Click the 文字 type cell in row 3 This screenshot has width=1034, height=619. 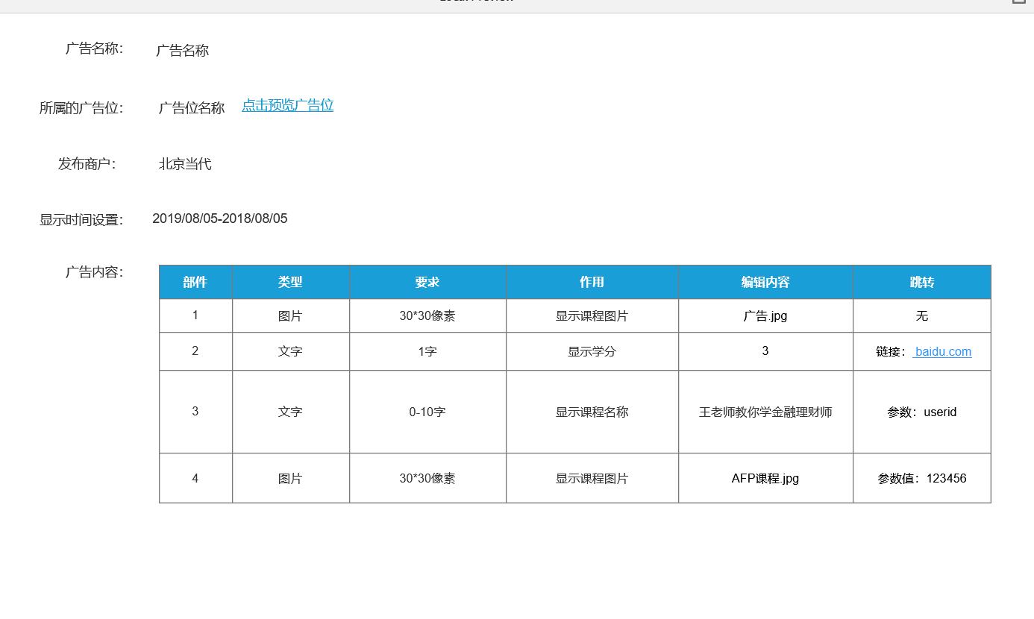(x=291, y=412)
